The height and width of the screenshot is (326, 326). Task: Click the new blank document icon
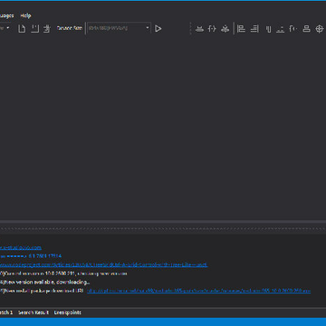pyautogui.click(x=22, y=29)
